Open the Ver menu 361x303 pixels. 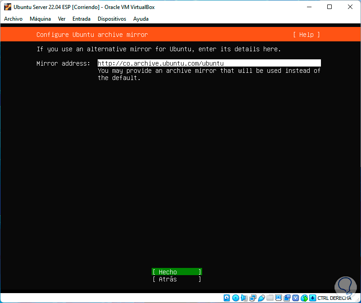pyautogui.click(x=62, y=19)
